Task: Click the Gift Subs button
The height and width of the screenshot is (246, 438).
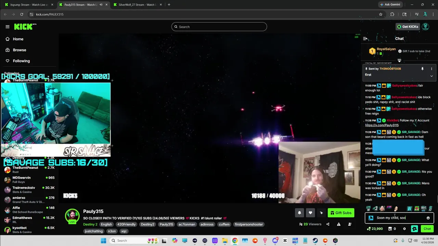Action: pos(341,213)
